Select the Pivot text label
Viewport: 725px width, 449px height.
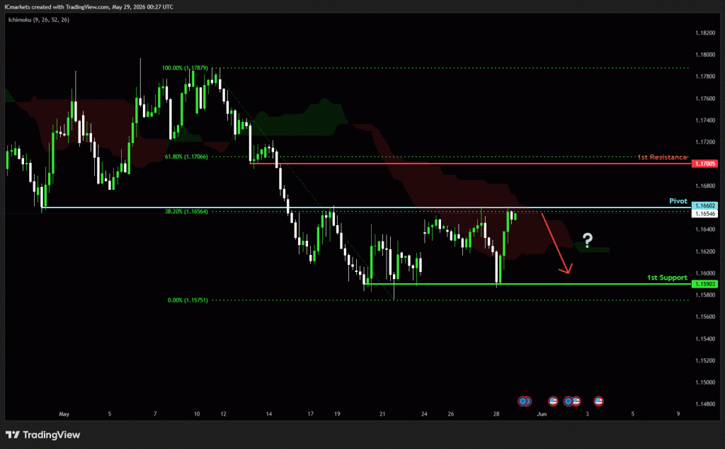[678, 200]
